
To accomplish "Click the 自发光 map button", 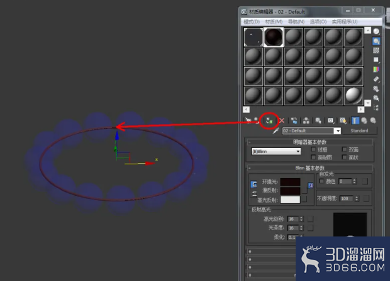I will tap(365, 181).
